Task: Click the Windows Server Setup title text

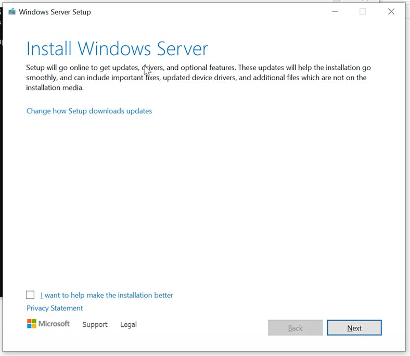Action: tap(55, 12)
